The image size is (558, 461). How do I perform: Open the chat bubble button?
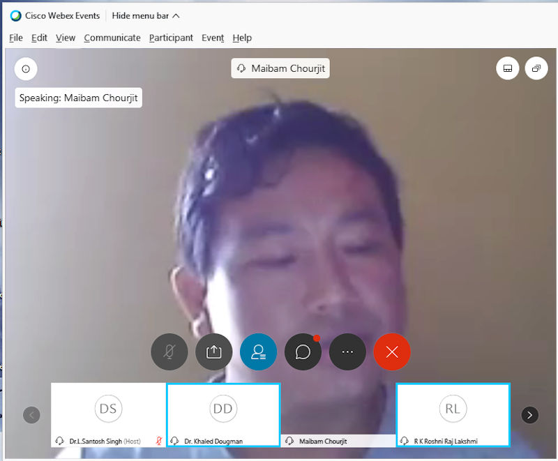(x=303, y=352)
